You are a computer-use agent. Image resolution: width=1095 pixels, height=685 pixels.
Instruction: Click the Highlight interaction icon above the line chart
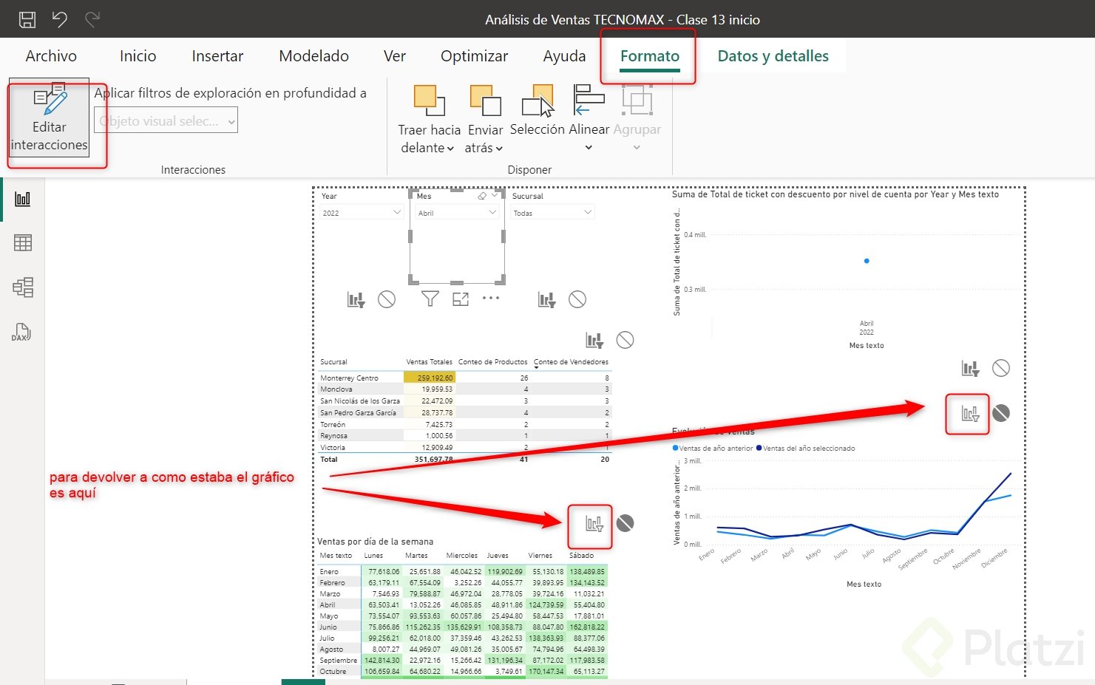970,414
